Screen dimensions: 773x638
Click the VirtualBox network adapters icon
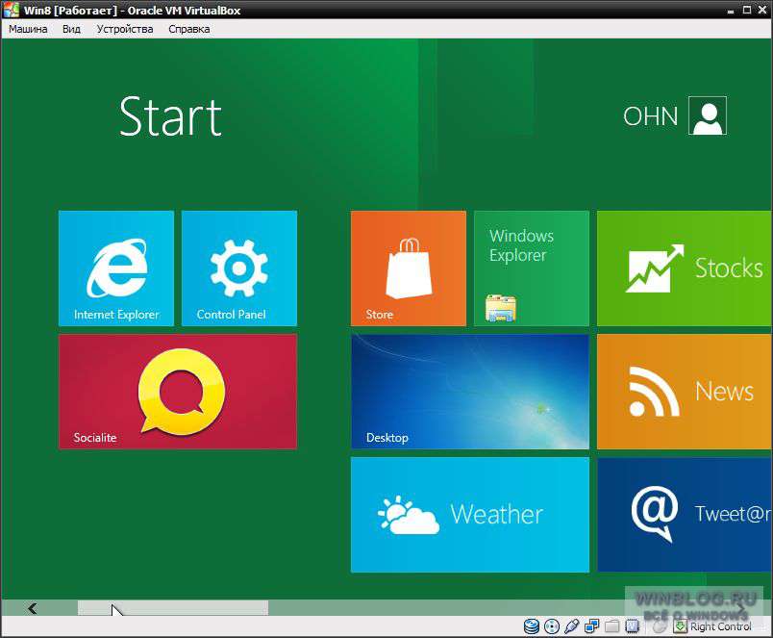pyautogui.click(x=591, y=626)
